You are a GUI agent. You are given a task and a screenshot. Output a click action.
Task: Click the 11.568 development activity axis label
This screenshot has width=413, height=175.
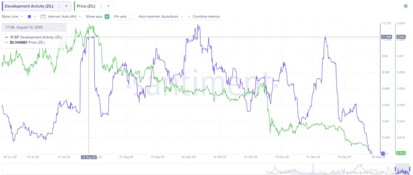pyautogui.click(x=386, y=37)
